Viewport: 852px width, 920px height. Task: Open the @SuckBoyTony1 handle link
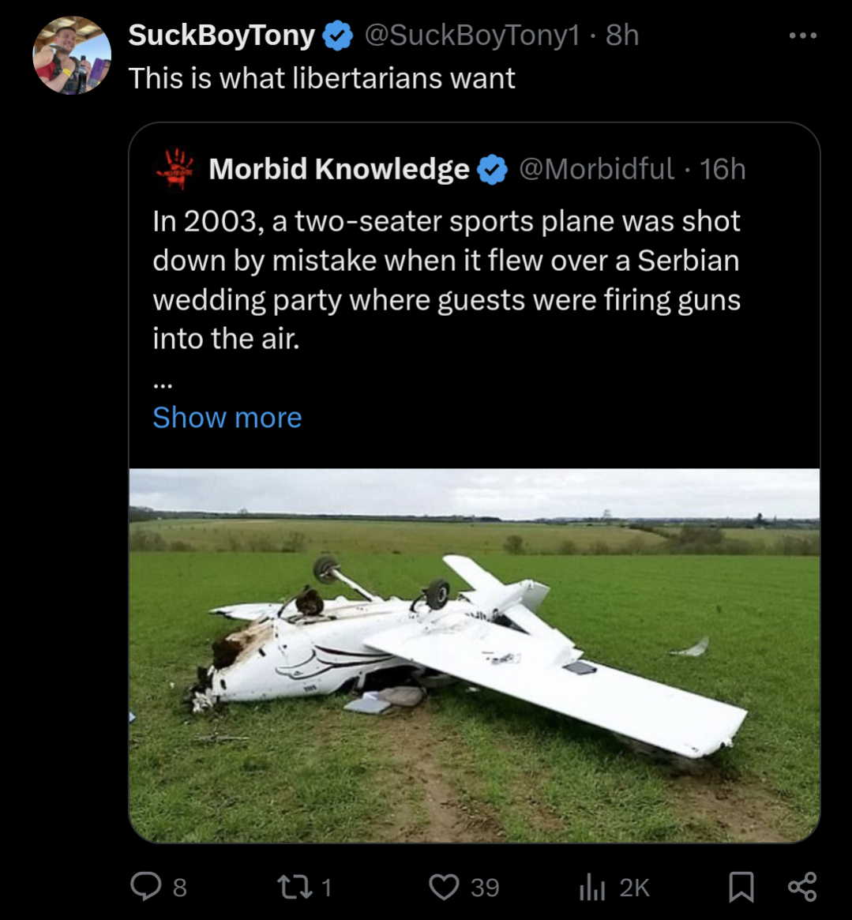point(471,36)
